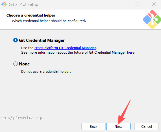Click the Next button
The width and height of the screenshot is (161, 132).
point(118,126)
